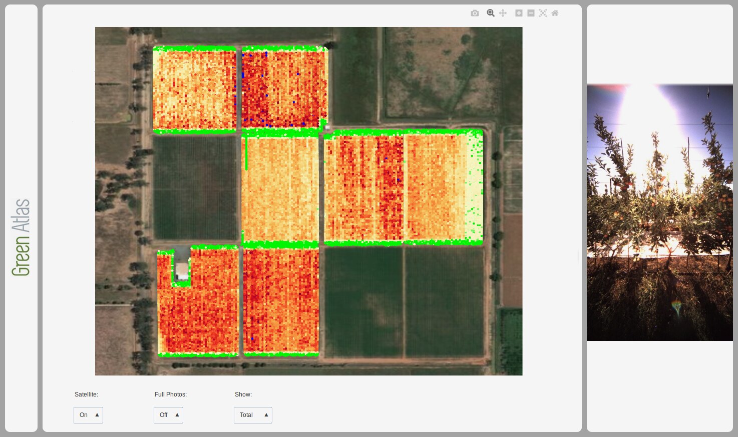Screen dimensions: 738x437
Task: Zoom out using the minus icon
Action: point(531,13)
